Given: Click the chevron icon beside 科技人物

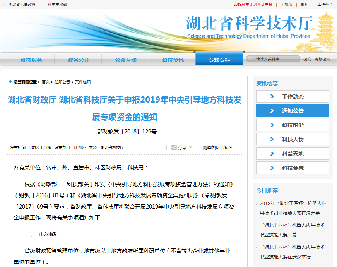Looking at the screenshot, I should point(272,139).
